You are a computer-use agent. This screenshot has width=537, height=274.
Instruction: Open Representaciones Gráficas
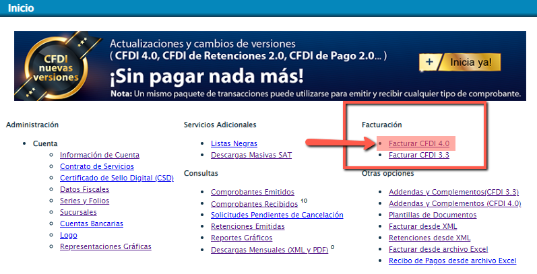(106, 246)
